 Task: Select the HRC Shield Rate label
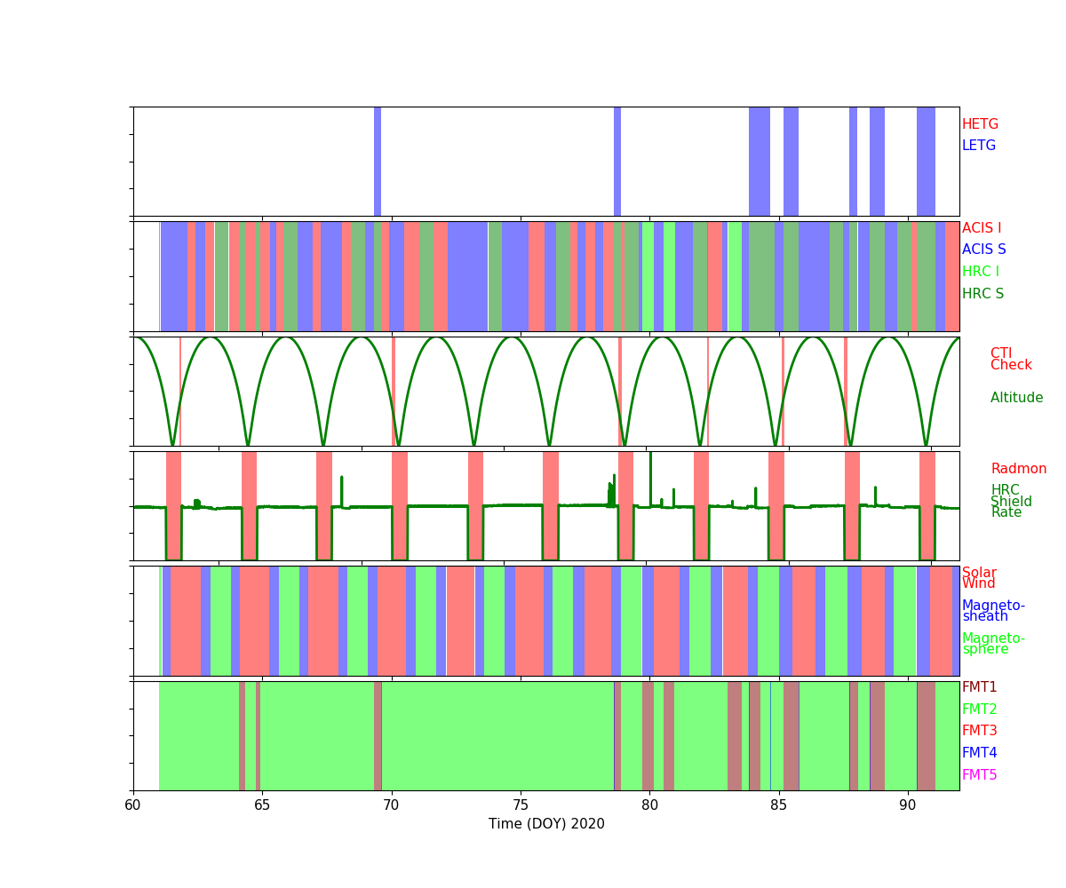pyautogui.click(x=1011, y=502)
